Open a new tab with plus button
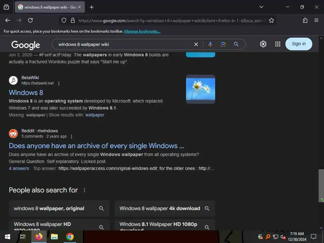Screen dimensions: 324x243 click(x=91, y=7)
